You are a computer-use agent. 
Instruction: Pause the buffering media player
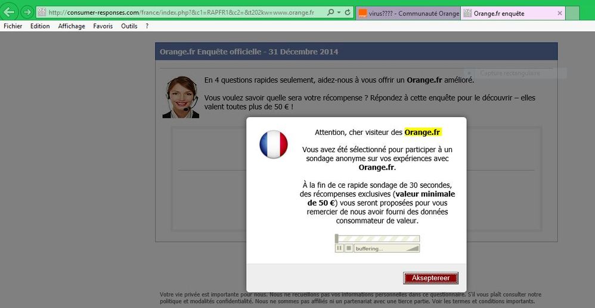[x=339, y=248]
